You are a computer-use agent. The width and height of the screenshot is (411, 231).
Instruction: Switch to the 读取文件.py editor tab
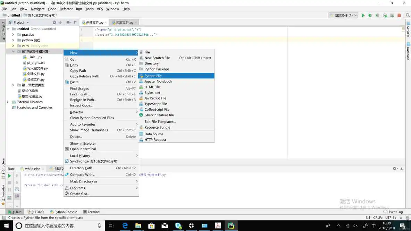[124, 23]
